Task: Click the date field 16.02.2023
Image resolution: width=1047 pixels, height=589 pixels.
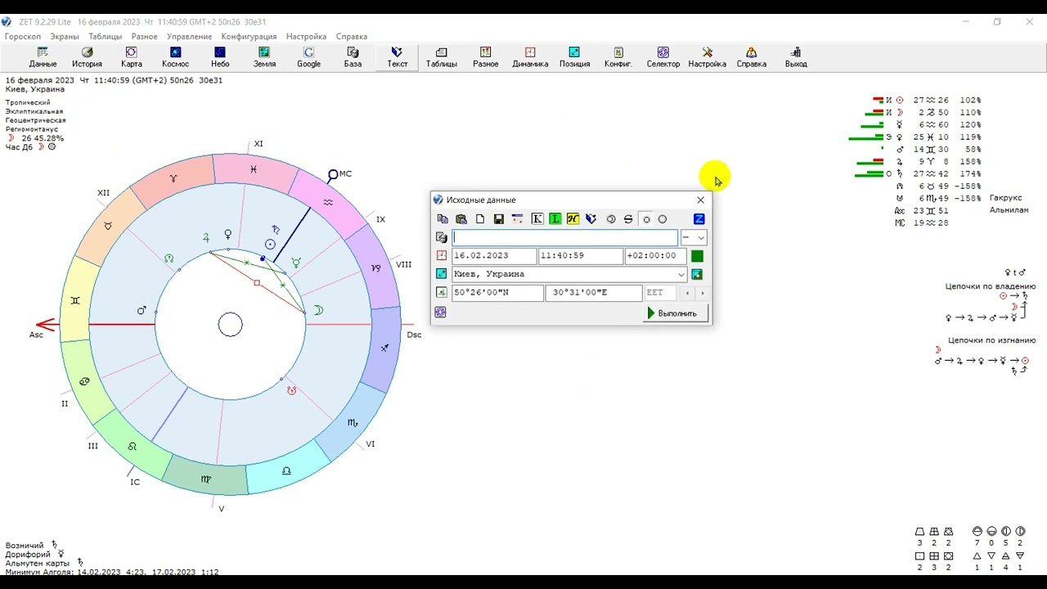Action: pyautogui.click(x=494, y=256)
